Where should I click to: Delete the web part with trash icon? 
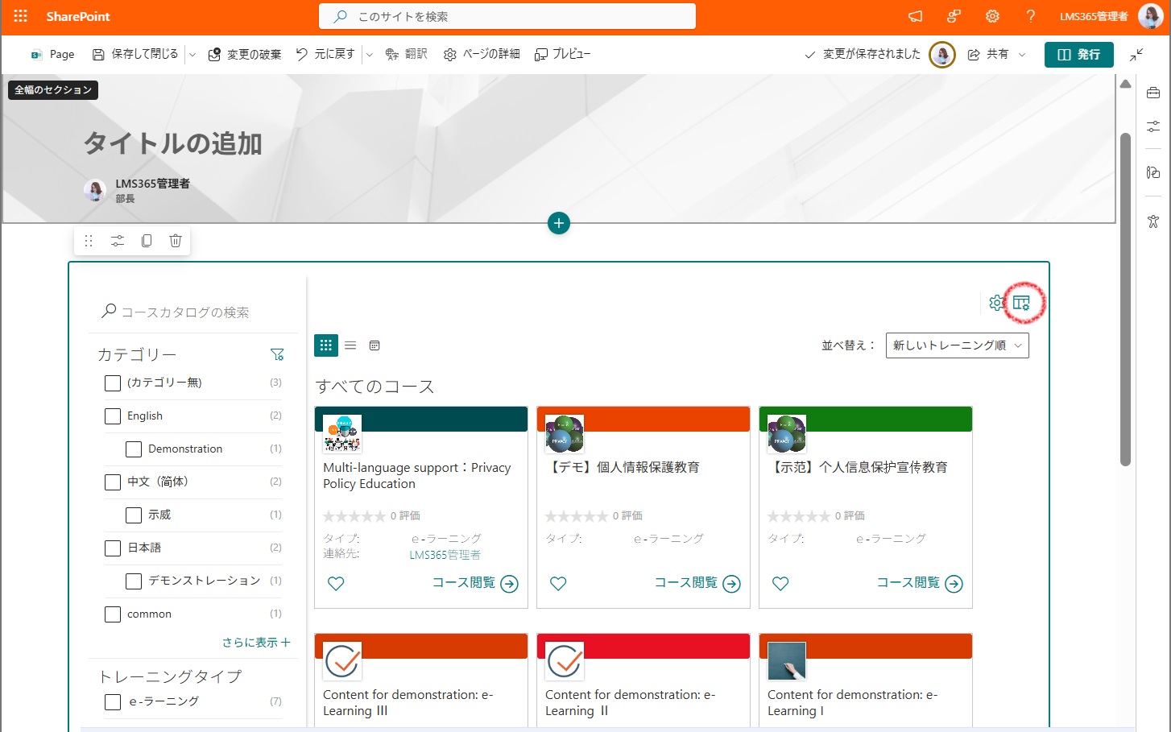[x=176, y=241]
